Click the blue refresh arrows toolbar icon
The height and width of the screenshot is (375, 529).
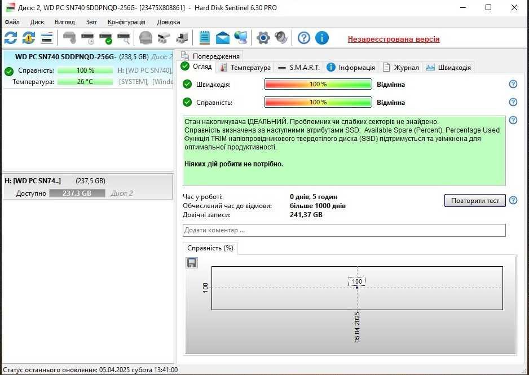coord(11,38)
